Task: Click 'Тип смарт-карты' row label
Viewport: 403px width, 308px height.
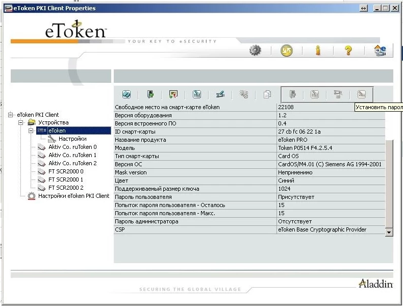Action: pos(137,156)
